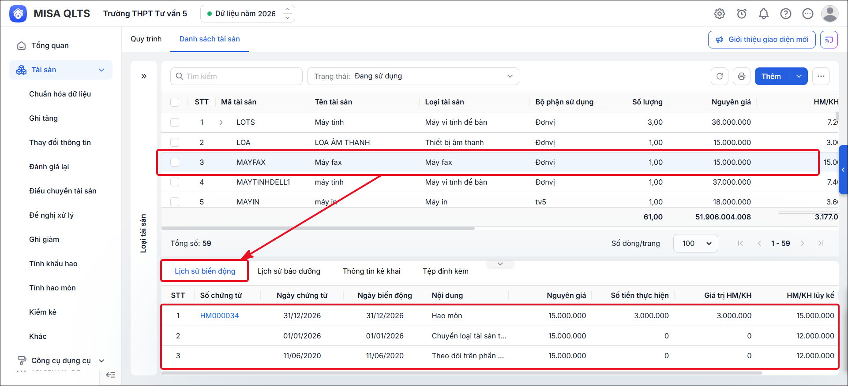Screen dimensions: 848x386
Task: Check the box for the LOTS row
Action: (x=175, y=122)
